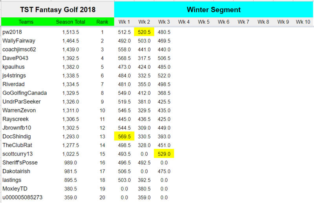Click the u000005085273 team name cell
This screenshot has height=203, width=314.
(23, 197)
